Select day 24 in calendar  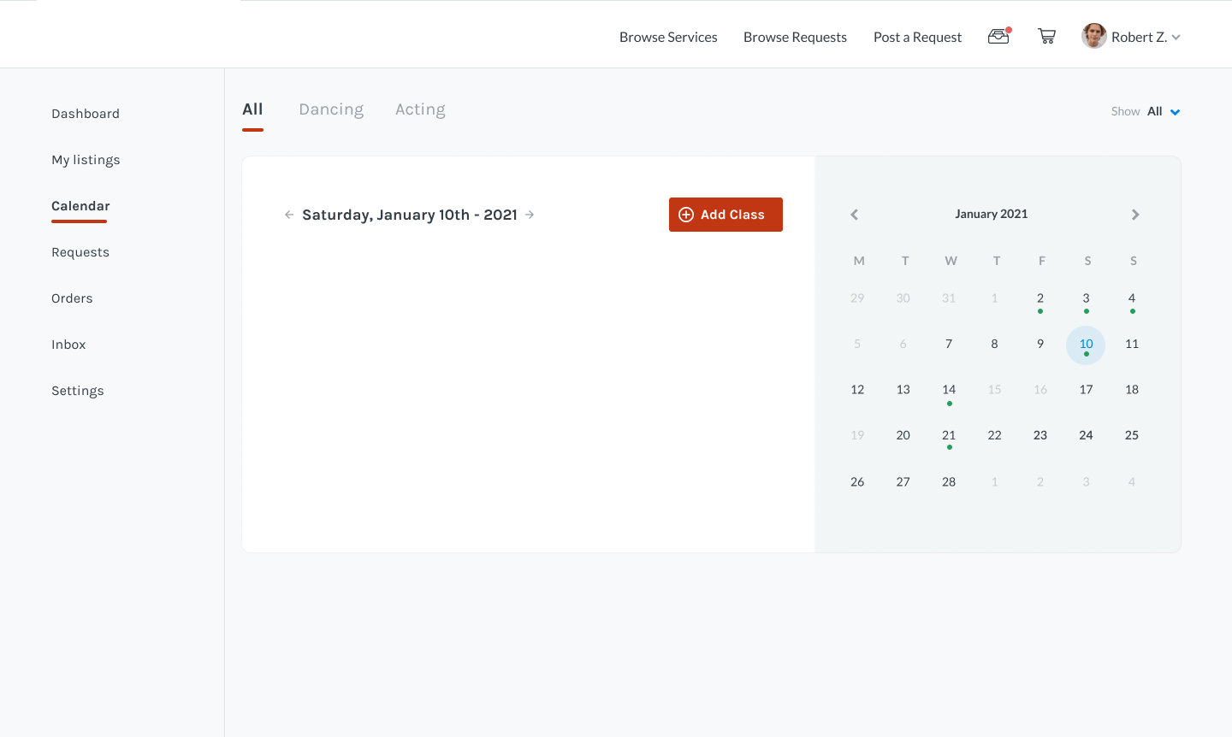click(1086, 435)
